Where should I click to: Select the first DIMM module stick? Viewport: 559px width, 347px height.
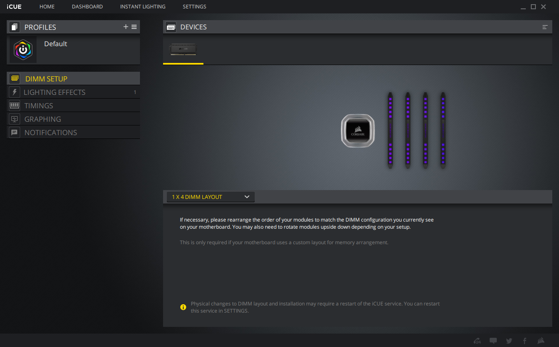click(x=390, y=130)
